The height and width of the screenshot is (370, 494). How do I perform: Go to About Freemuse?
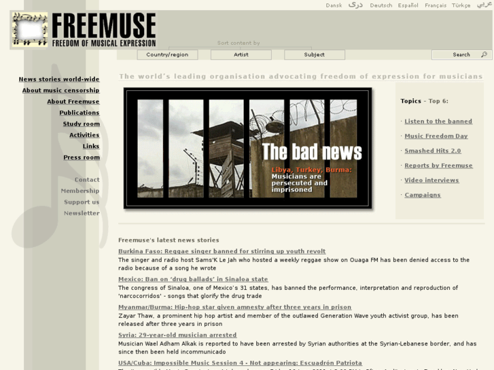click(73, 101)
